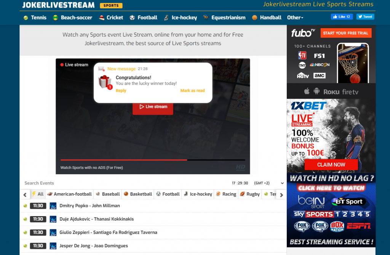Viewport: 390px width, 255px height.
Task: Open Equestrianism in the top menu
Action: point(229,18)
